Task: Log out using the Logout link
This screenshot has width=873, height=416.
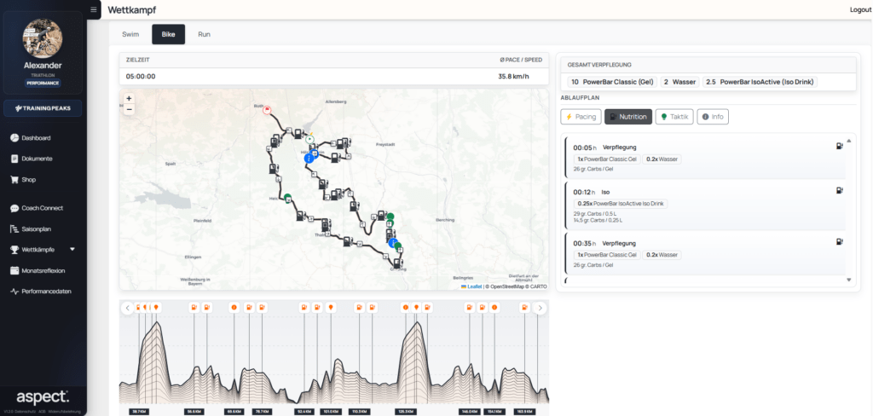Action: click(x=860, y=9)
